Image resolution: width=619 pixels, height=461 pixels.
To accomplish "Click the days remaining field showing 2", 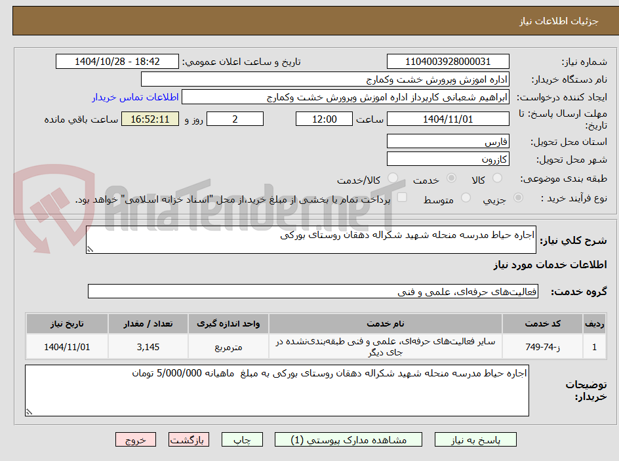I will pyautogui.click(x=235, y=119).
